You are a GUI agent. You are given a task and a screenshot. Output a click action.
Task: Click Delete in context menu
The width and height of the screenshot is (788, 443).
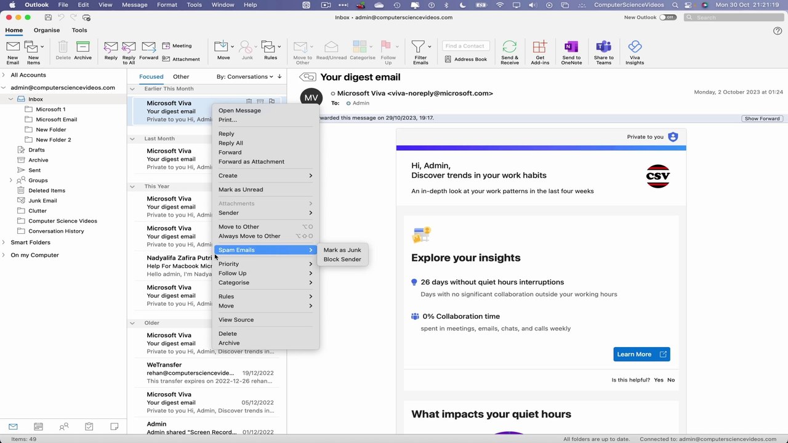[x=228, y=333]
